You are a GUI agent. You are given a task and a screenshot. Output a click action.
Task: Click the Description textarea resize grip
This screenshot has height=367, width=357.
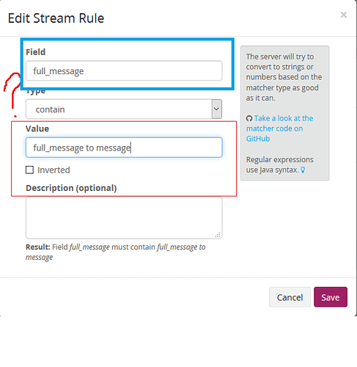218,235
